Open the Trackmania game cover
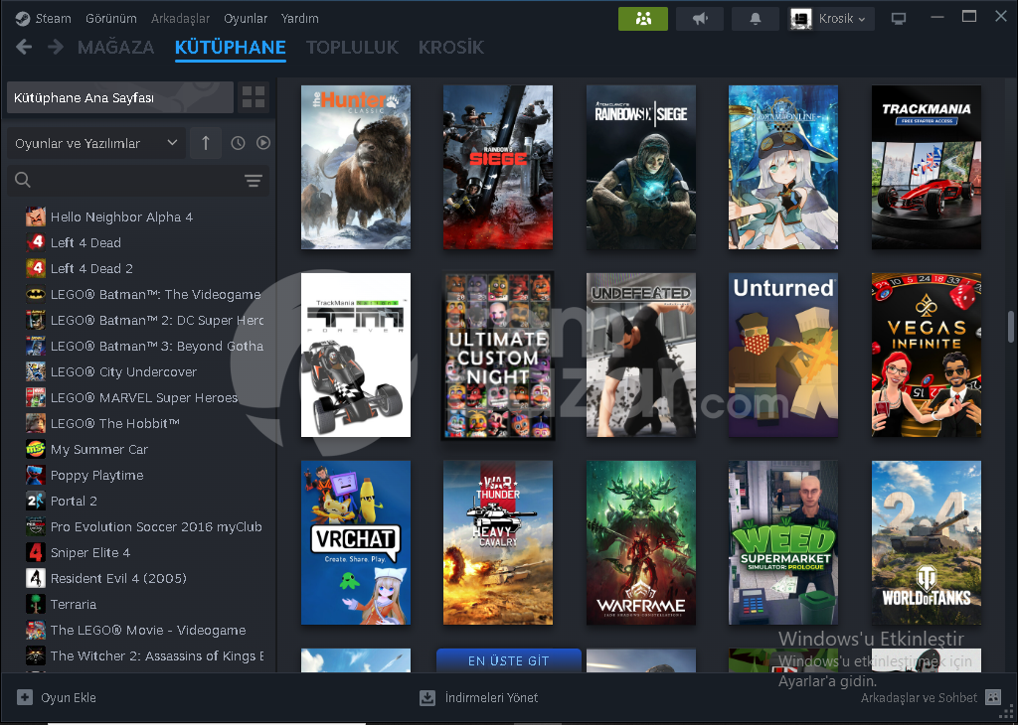The width and height of the screenshot is (1018, 725). click(x=927, y=167)
